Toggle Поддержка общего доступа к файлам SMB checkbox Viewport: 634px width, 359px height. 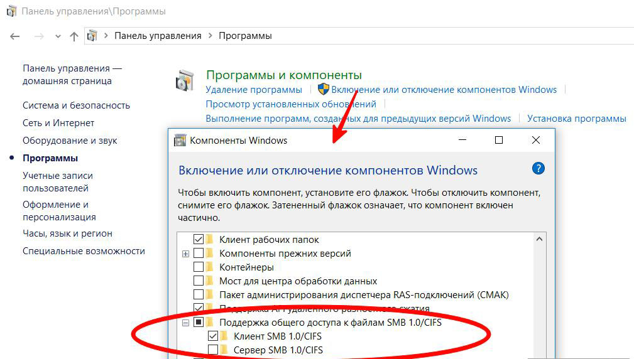(198, 322)
